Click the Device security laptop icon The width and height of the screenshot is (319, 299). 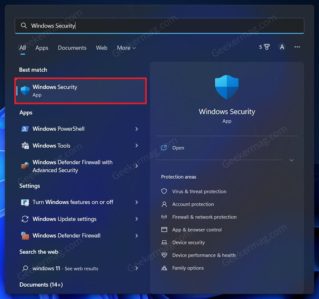pyautogui.click(x=164, y=242)
